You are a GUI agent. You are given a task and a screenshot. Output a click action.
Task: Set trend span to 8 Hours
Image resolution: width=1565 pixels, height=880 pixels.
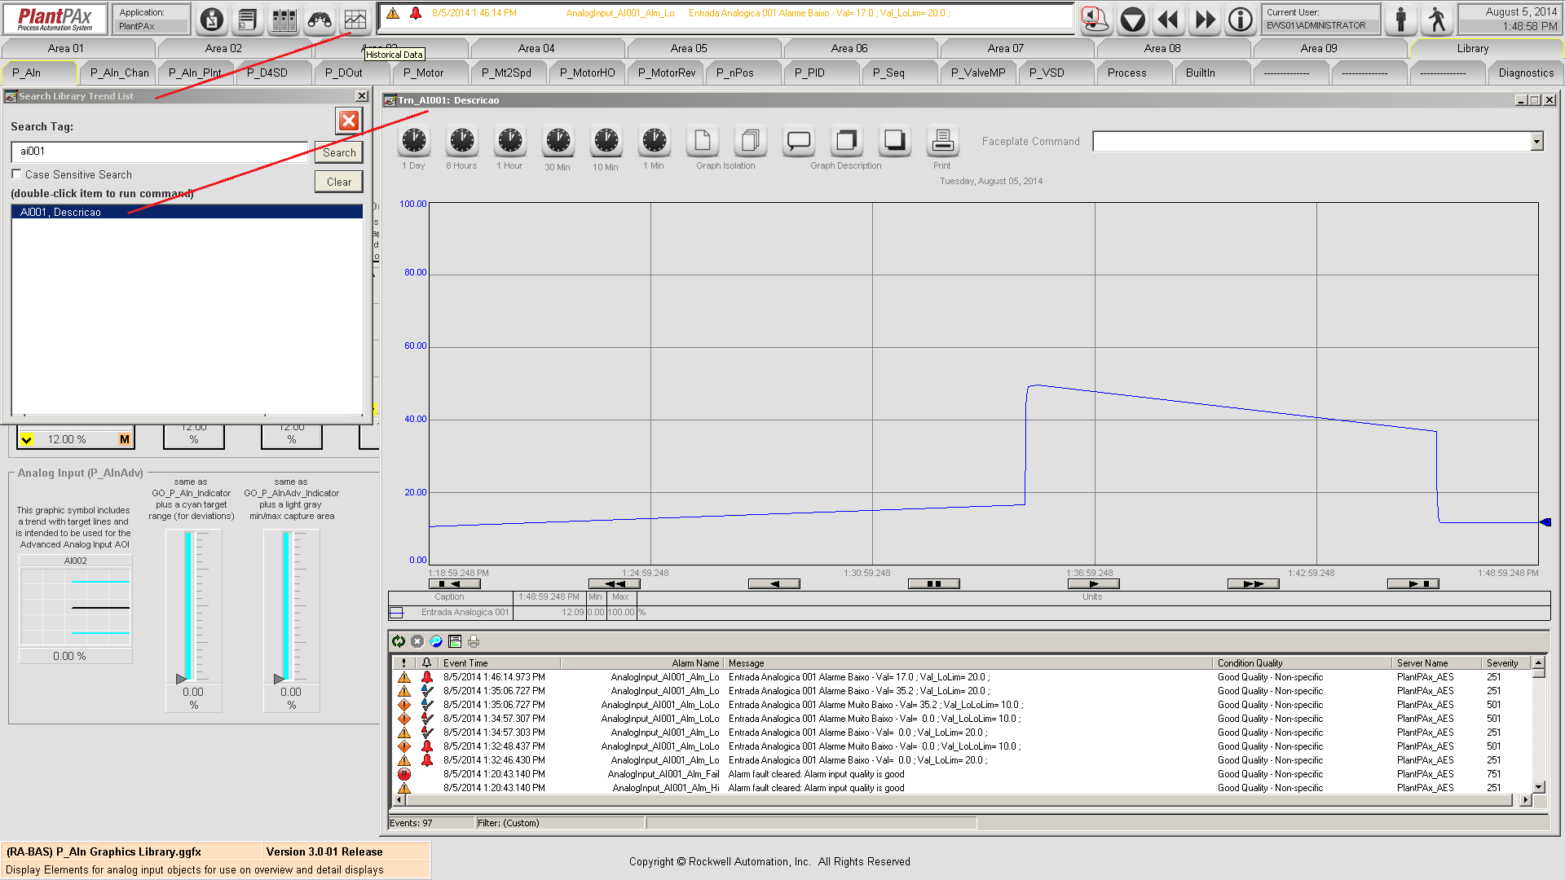(462, 141)
